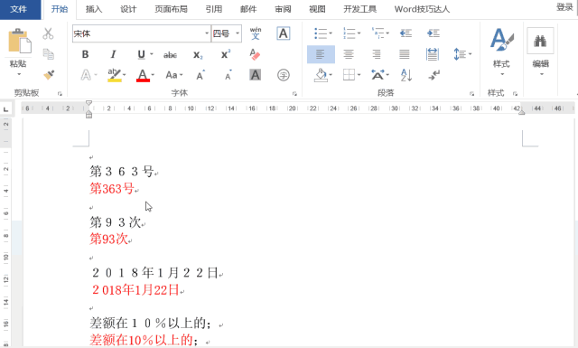Viewport: 578px width, 348px height.
Task: Switch to the 审阅 tab
Action: pos(283,9)
